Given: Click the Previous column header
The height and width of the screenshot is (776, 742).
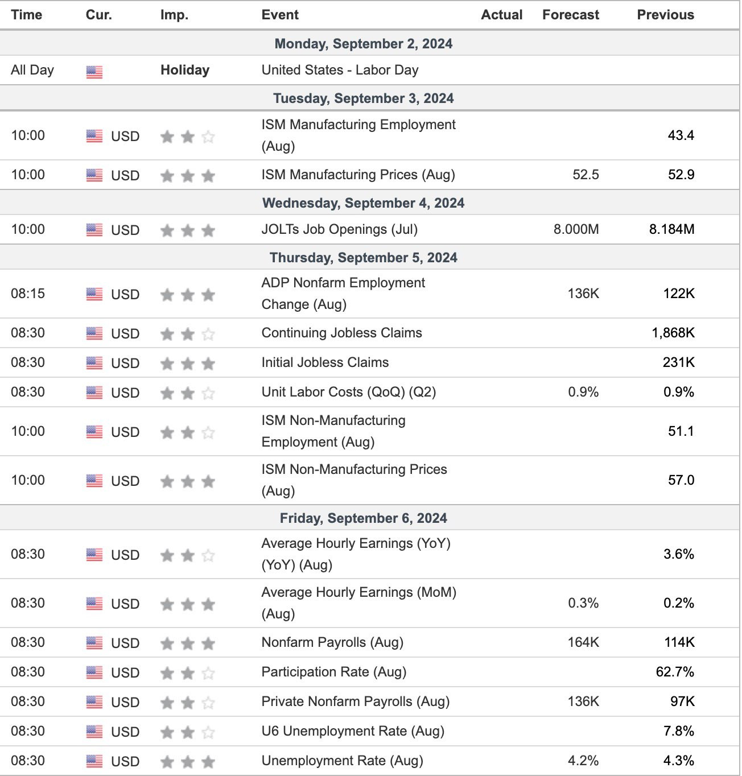Looking at the screenshot, I should (x=666, y=15).
